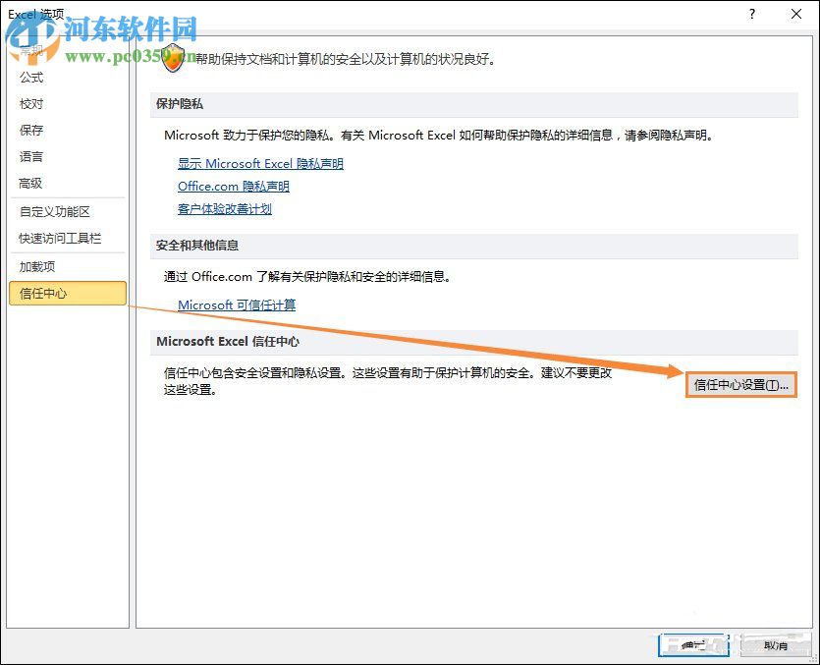Open 显示 Microsoft Excel 隐私声明 link
Viewport: 820px width, 665px height.
(259, 163)
